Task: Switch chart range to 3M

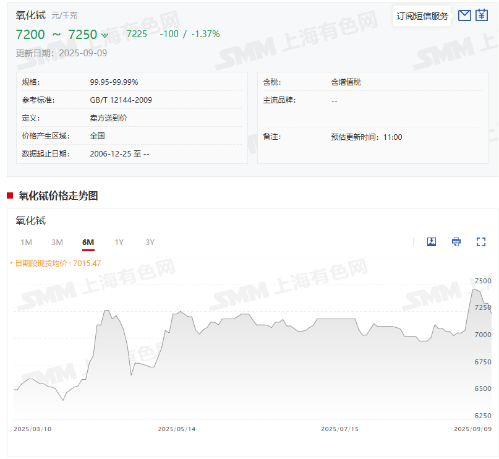Action: tap(58, 242)
